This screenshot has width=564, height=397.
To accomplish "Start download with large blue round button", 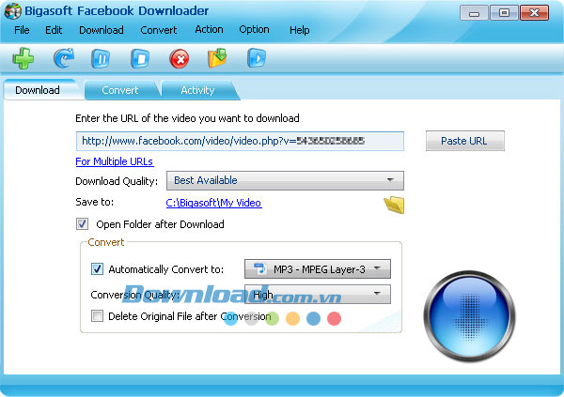I will 469,316.
